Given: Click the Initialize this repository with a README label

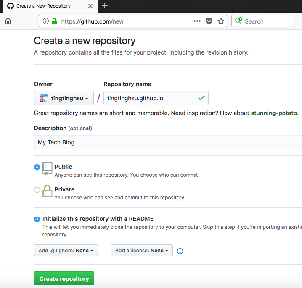Looking at the screenshot, I should 98,219.
